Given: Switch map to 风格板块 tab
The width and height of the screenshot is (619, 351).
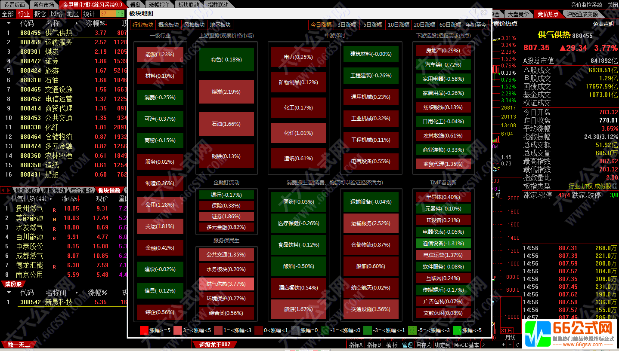Looking at the screenshot, I should (195, 25).
